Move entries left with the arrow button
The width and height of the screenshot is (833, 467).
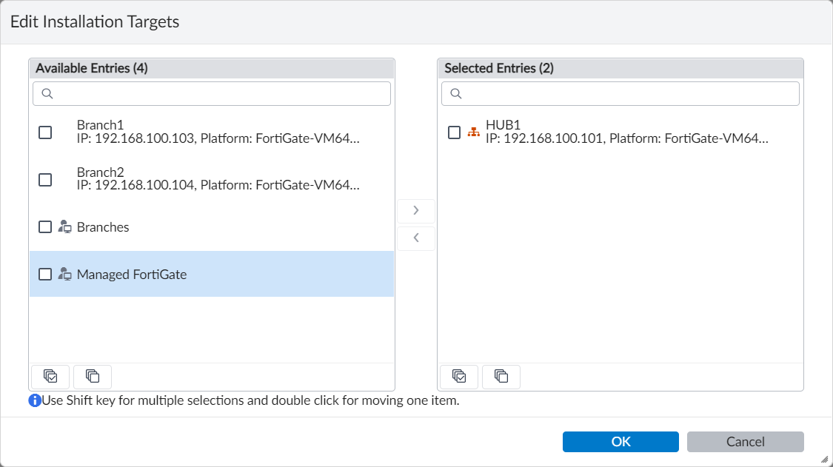click(x=416, y=238)
